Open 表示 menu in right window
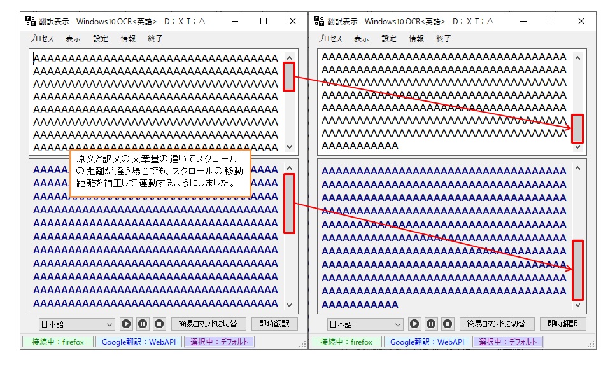This screenshot has width=615, height=367. click(x=361, y=38)
